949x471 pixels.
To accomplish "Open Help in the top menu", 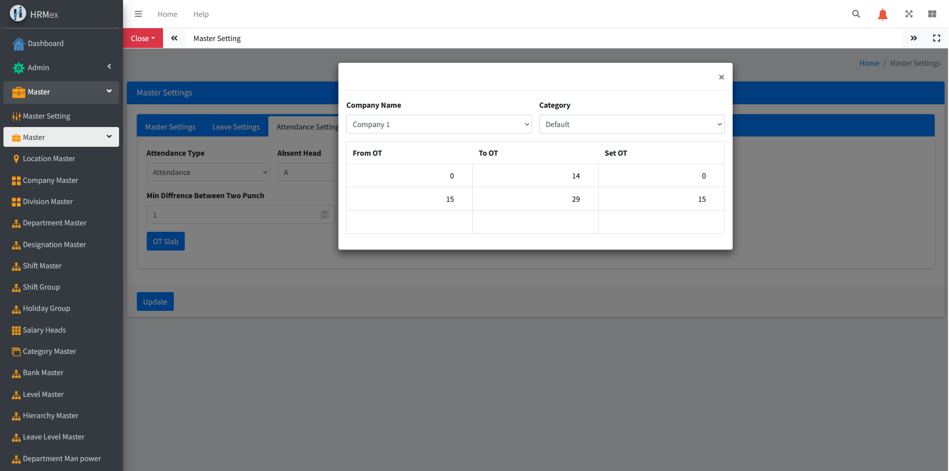I will (201, 14).
